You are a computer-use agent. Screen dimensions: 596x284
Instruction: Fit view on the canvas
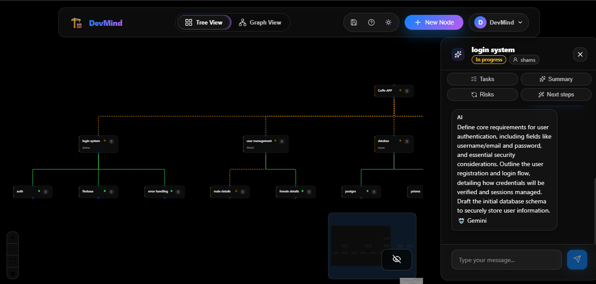(x=13, y=261)
